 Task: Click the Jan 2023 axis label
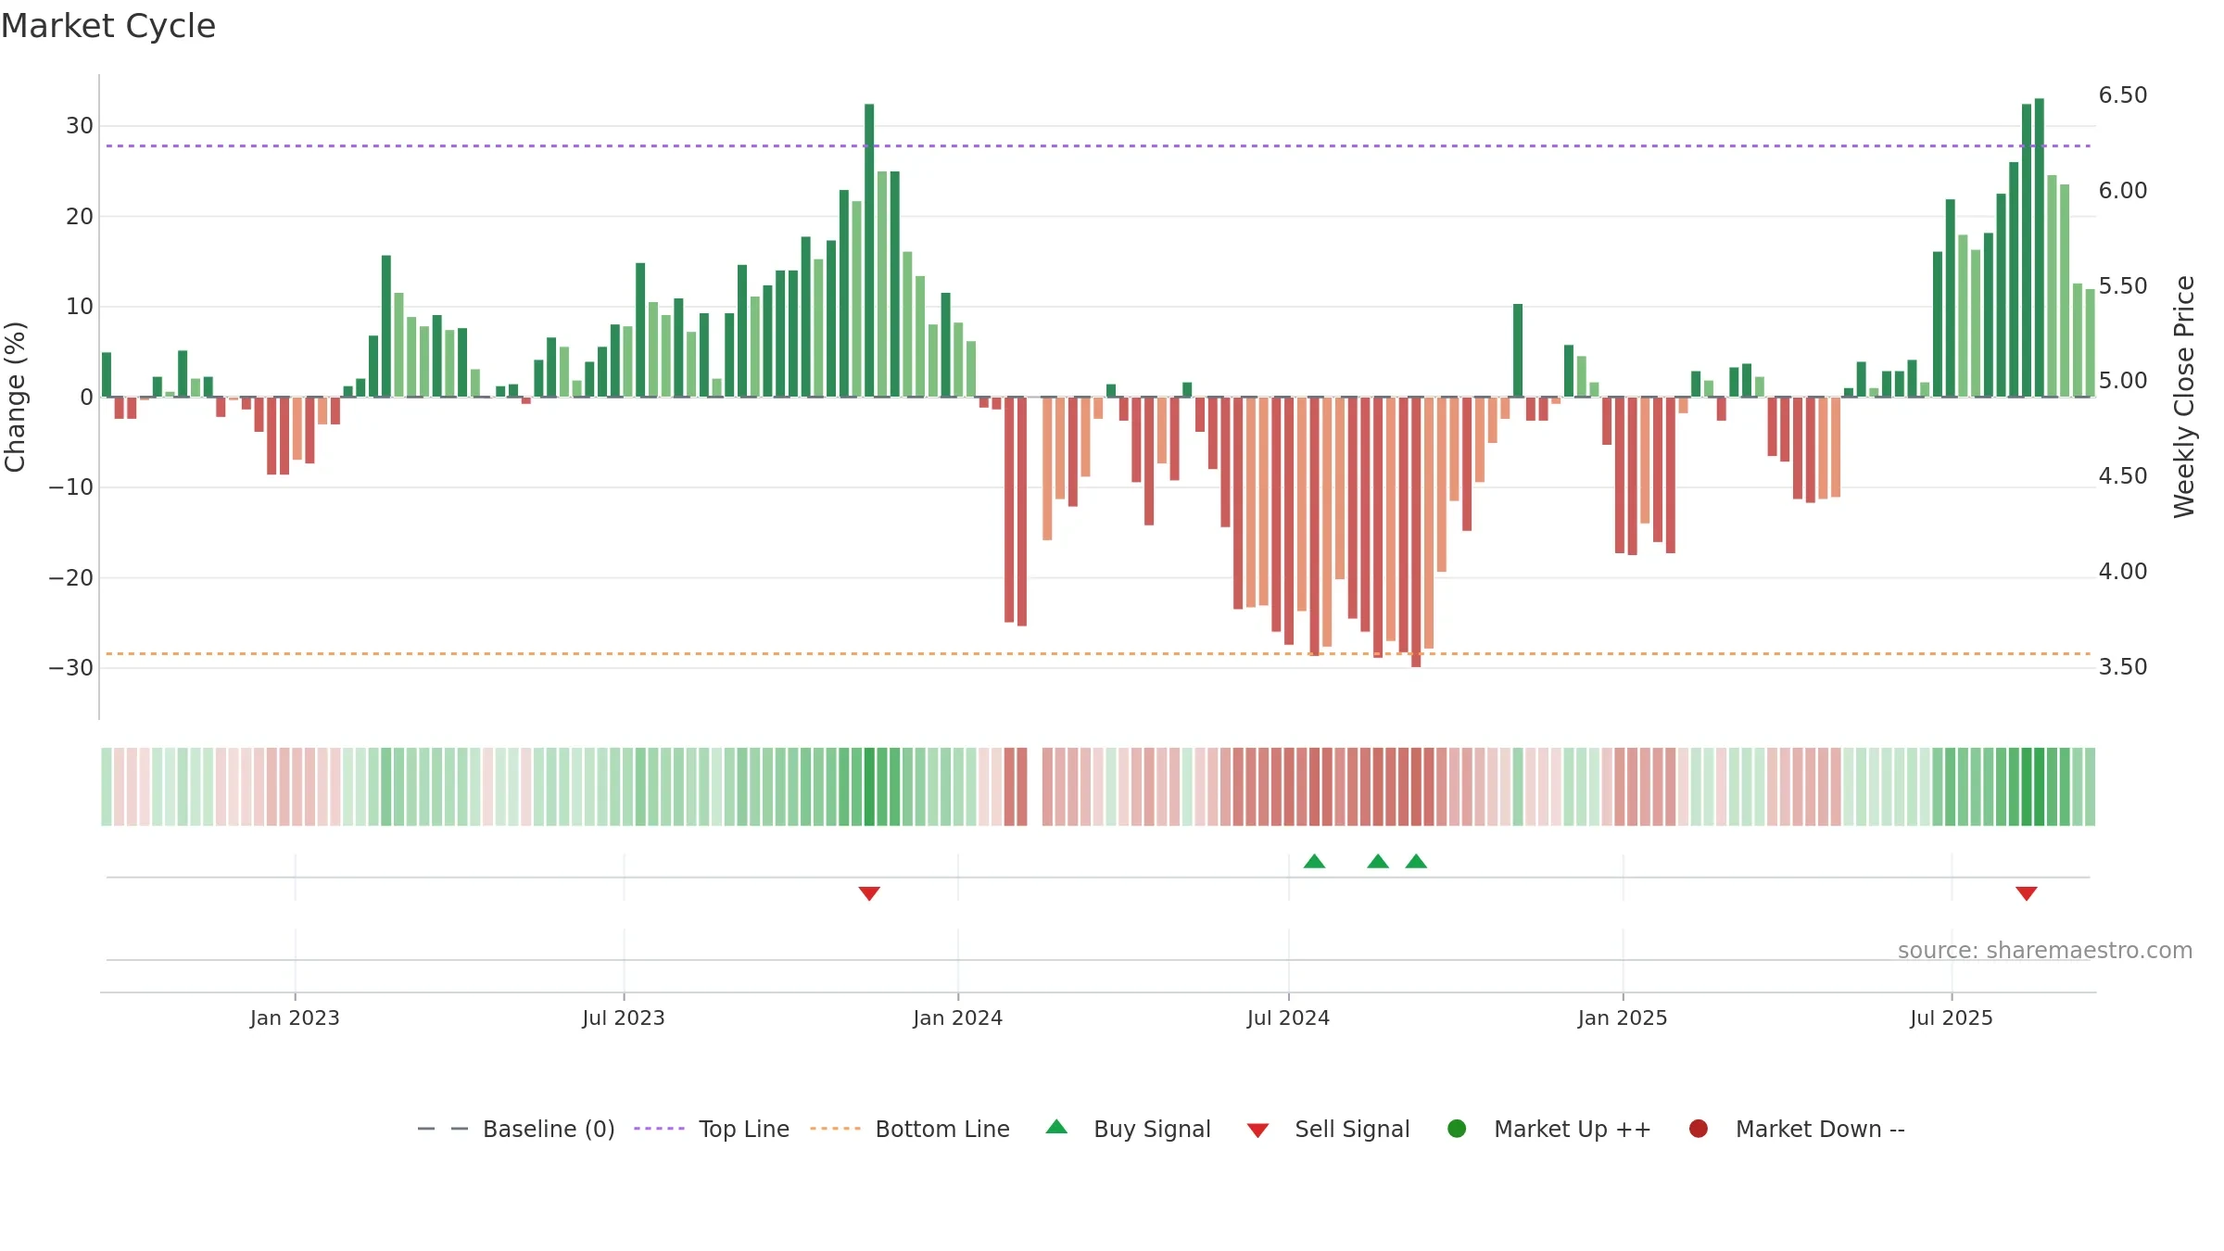[295, 1017]
